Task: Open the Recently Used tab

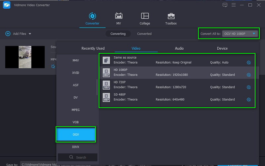Action: (93, 48)
